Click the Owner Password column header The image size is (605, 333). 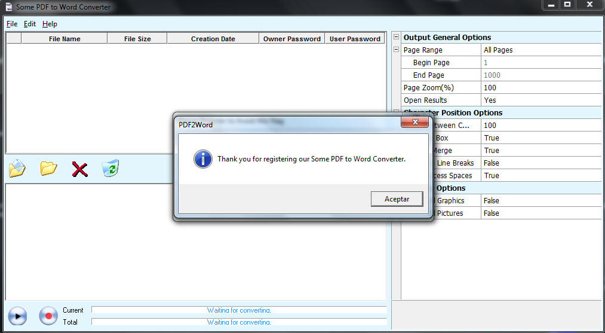(x=291, y=39)
